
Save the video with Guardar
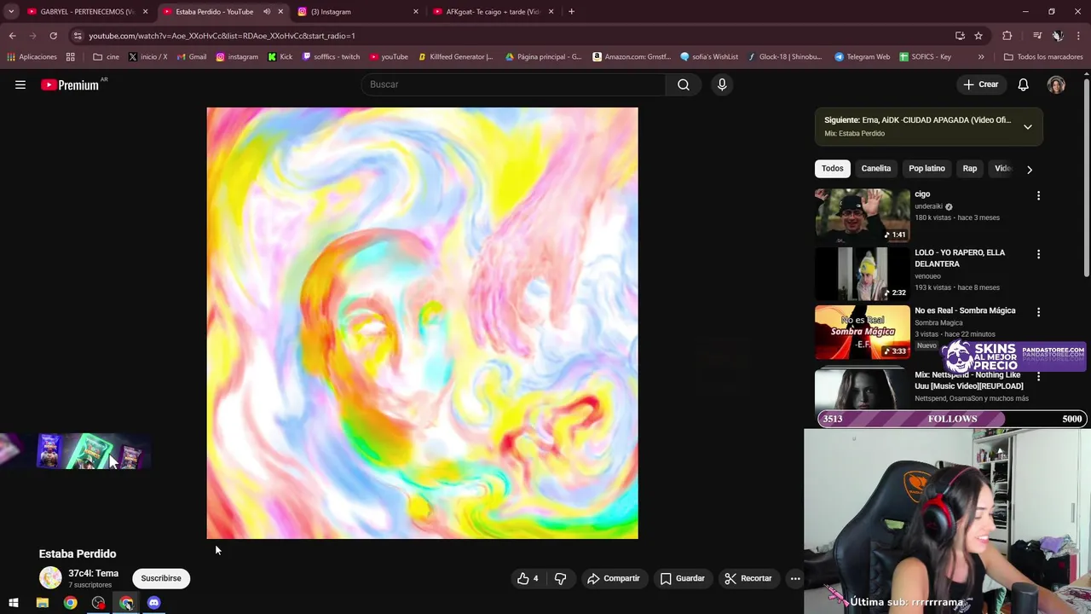coord(683,578)
